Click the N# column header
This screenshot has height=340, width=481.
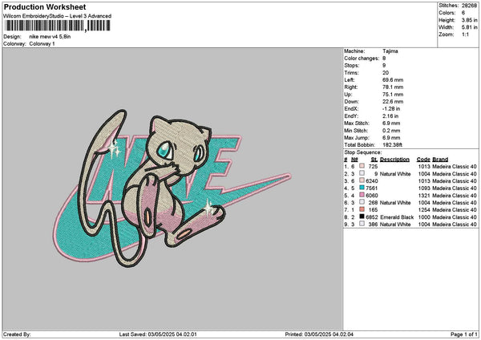354,160
